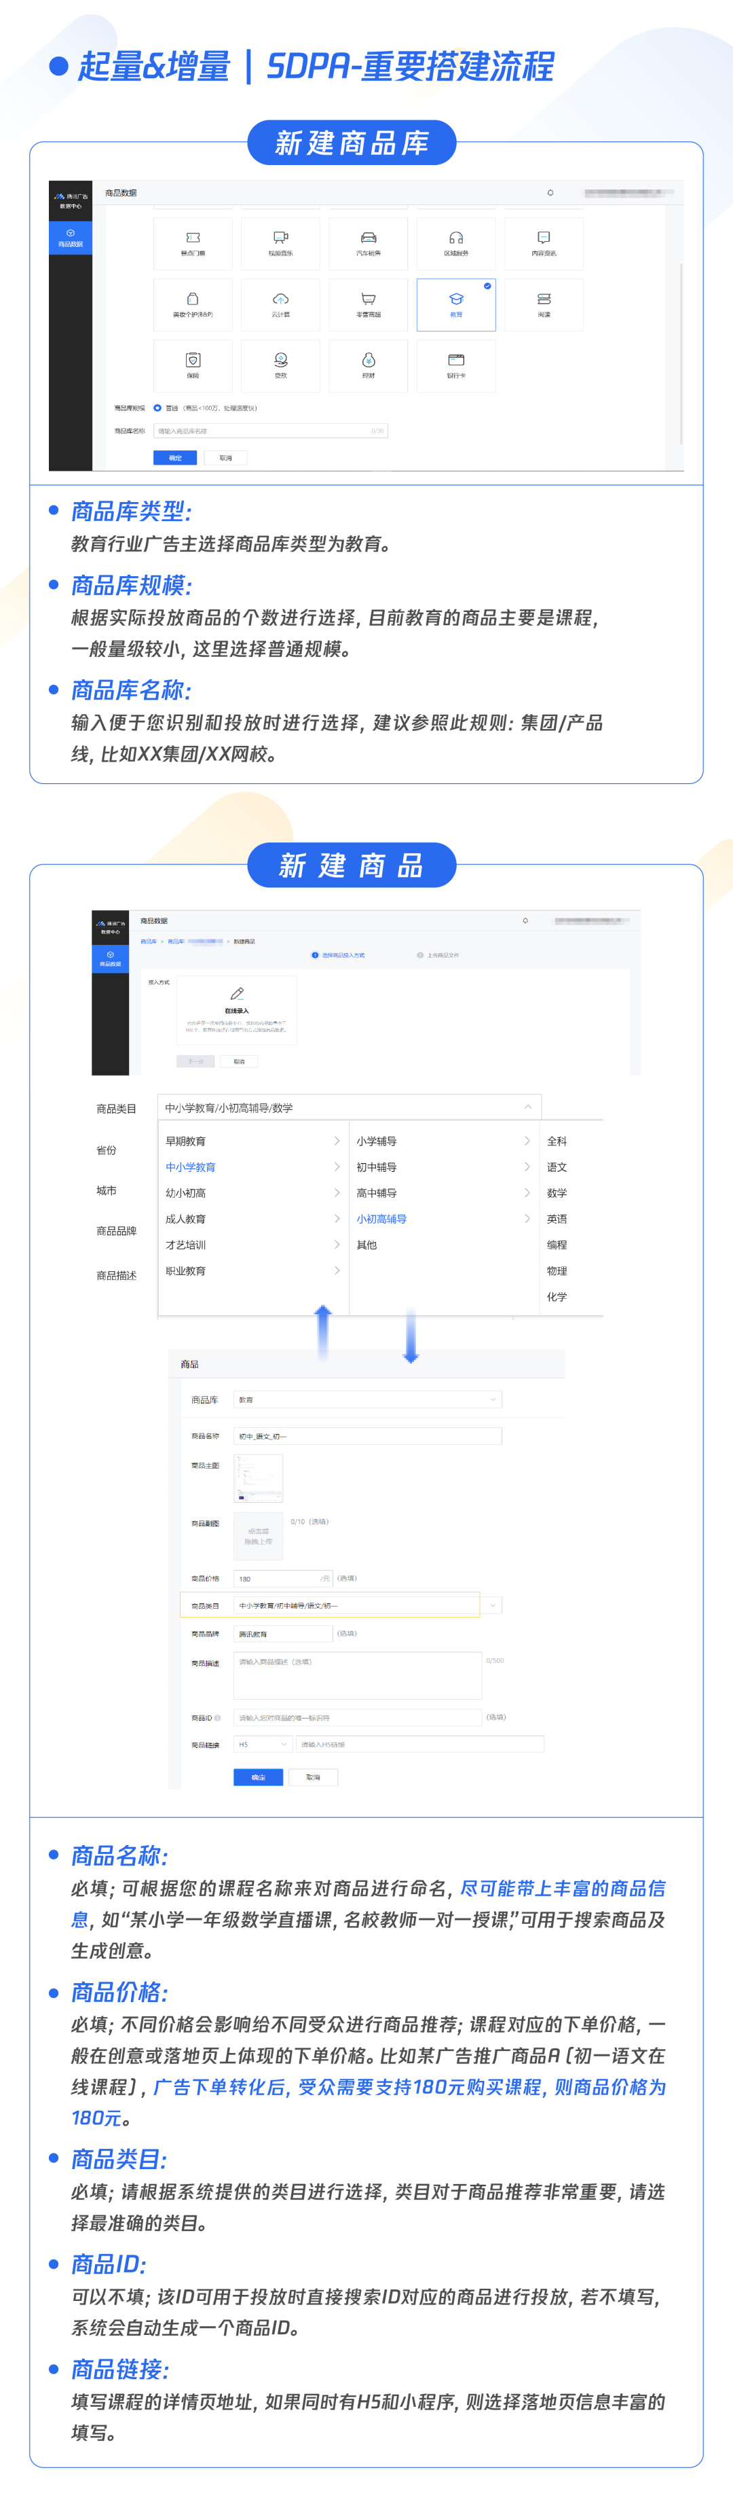Image resolution: width=733 pixels, height=2500 pixels.
Task: Focus the 商品价格 field showing 180
Action: [283, 1578]
